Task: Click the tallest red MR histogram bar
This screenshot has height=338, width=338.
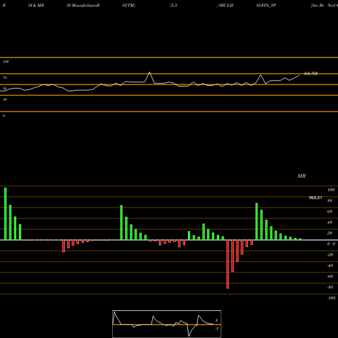Action: tap(228, 264)
